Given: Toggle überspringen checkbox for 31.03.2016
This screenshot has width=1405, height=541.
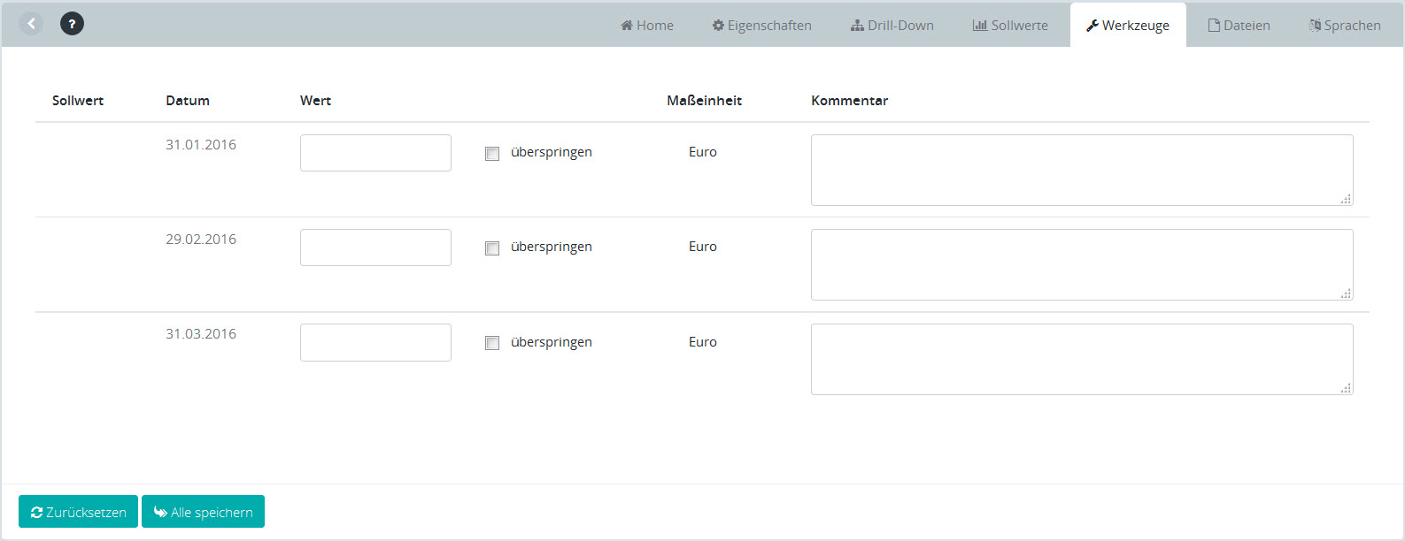Looking at the screenshot, I should point(492,343).
